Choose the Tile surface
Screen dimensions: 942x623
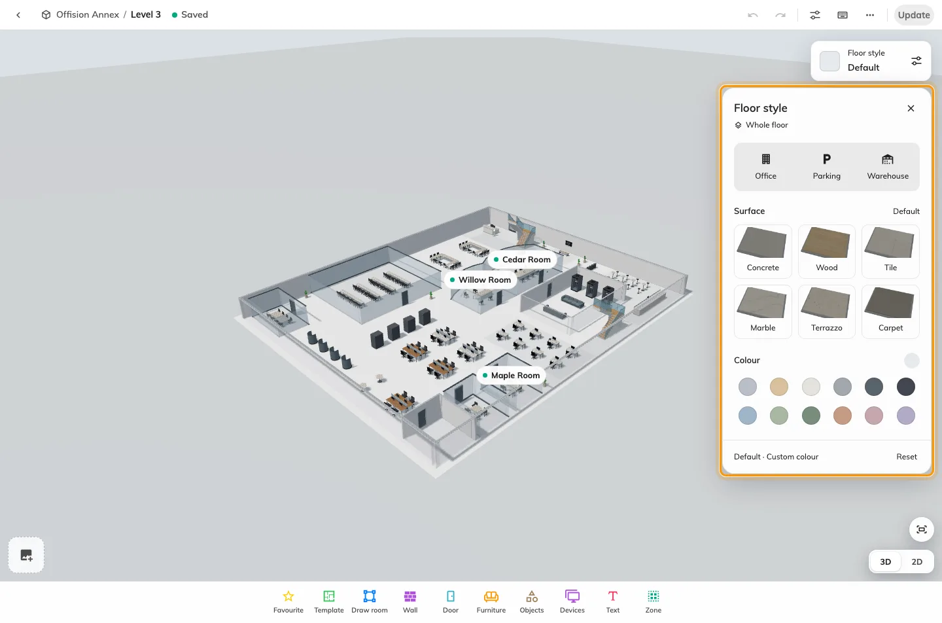point(890,251)
